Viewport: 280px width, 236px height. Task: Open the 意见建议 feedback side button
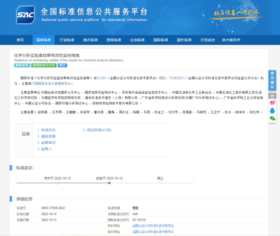(x=273, y=80)
